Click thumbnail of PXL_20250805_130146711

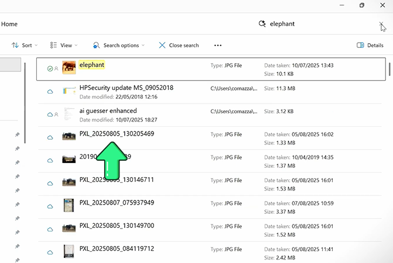69,182
